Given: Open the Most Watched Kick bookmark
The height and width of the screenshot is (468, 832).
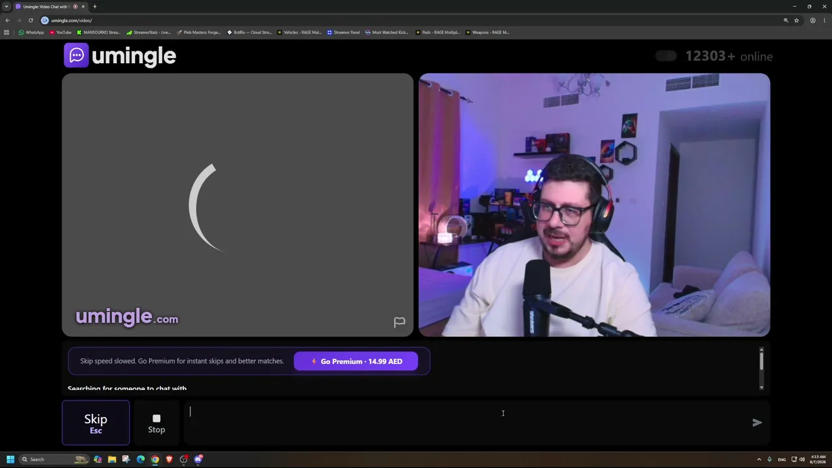Looking at the screenshot, I should point(387,32).
